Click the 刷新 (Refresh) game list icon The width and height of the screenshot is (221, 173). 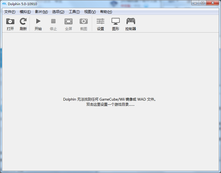tap(23, 22)
